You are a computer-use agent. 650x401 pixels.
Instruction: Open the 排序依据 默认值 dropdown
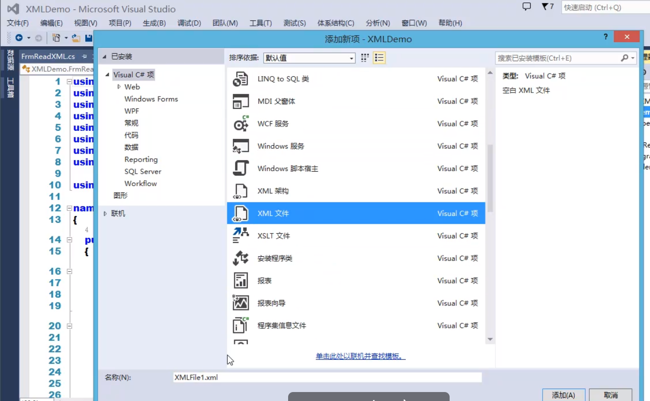tap(309, 58)
